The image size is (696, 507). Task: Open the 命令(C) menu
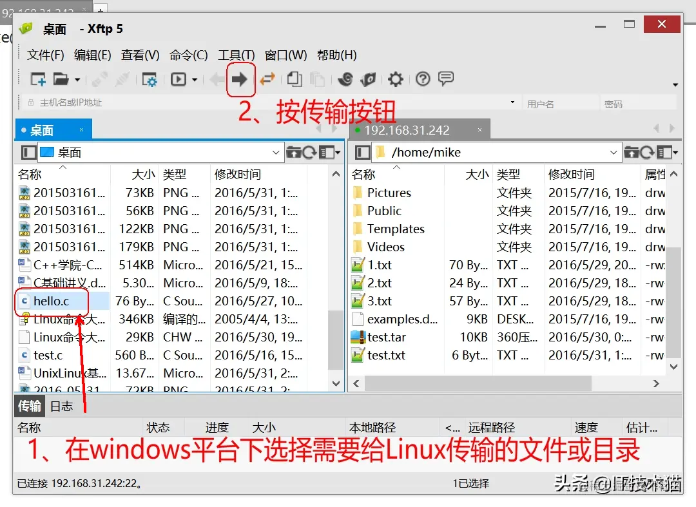coord(188,55)
